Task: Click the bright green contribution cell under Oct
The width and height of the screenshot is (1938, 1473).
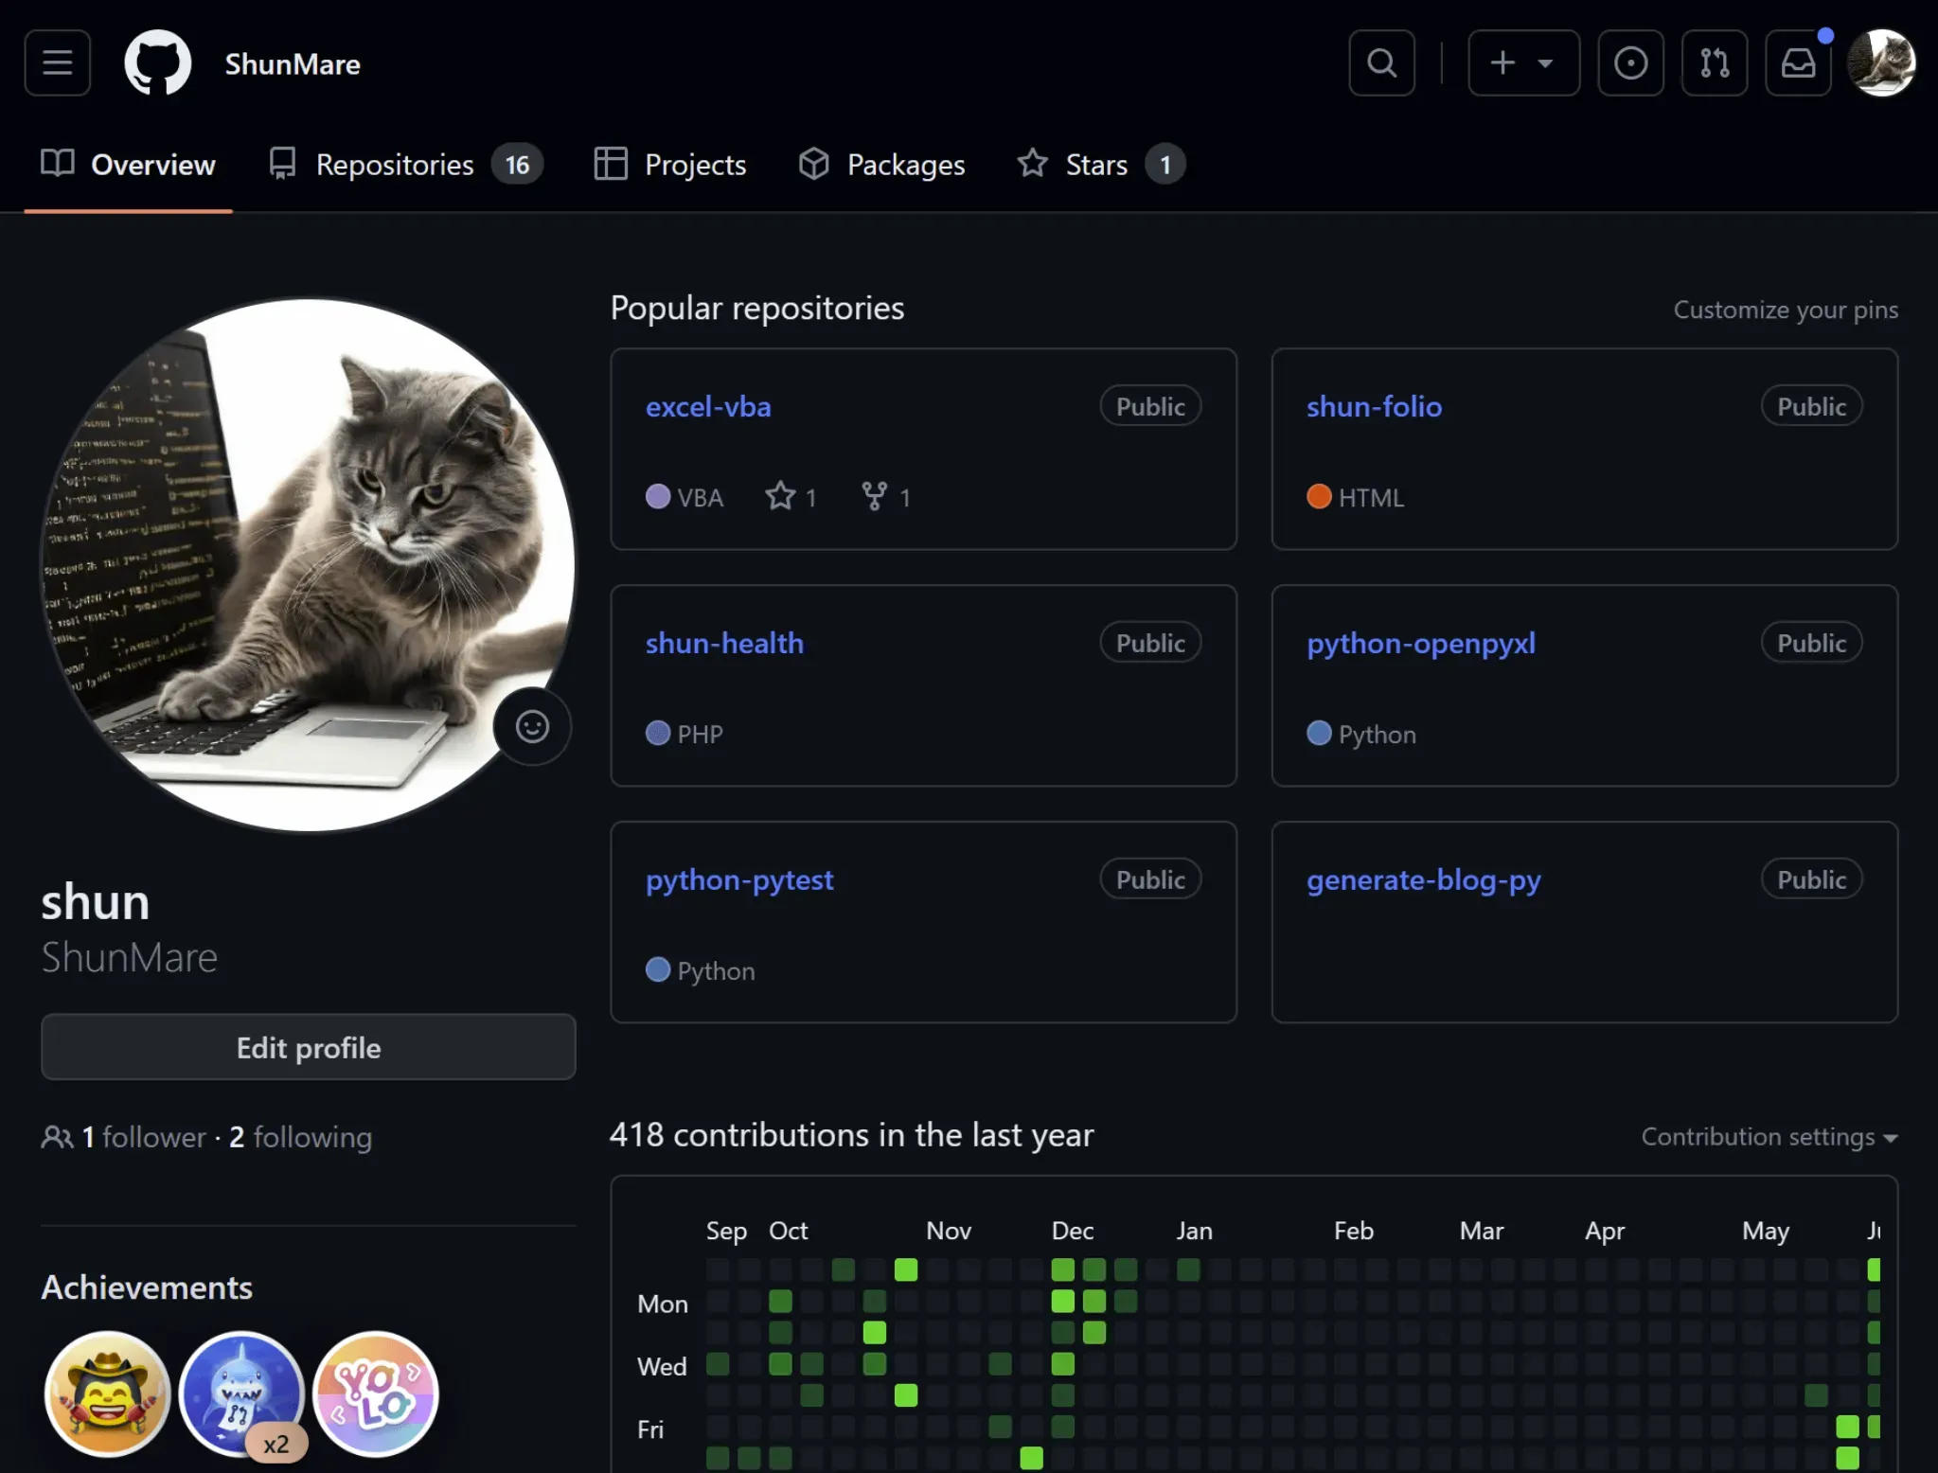Action: 905,1269
